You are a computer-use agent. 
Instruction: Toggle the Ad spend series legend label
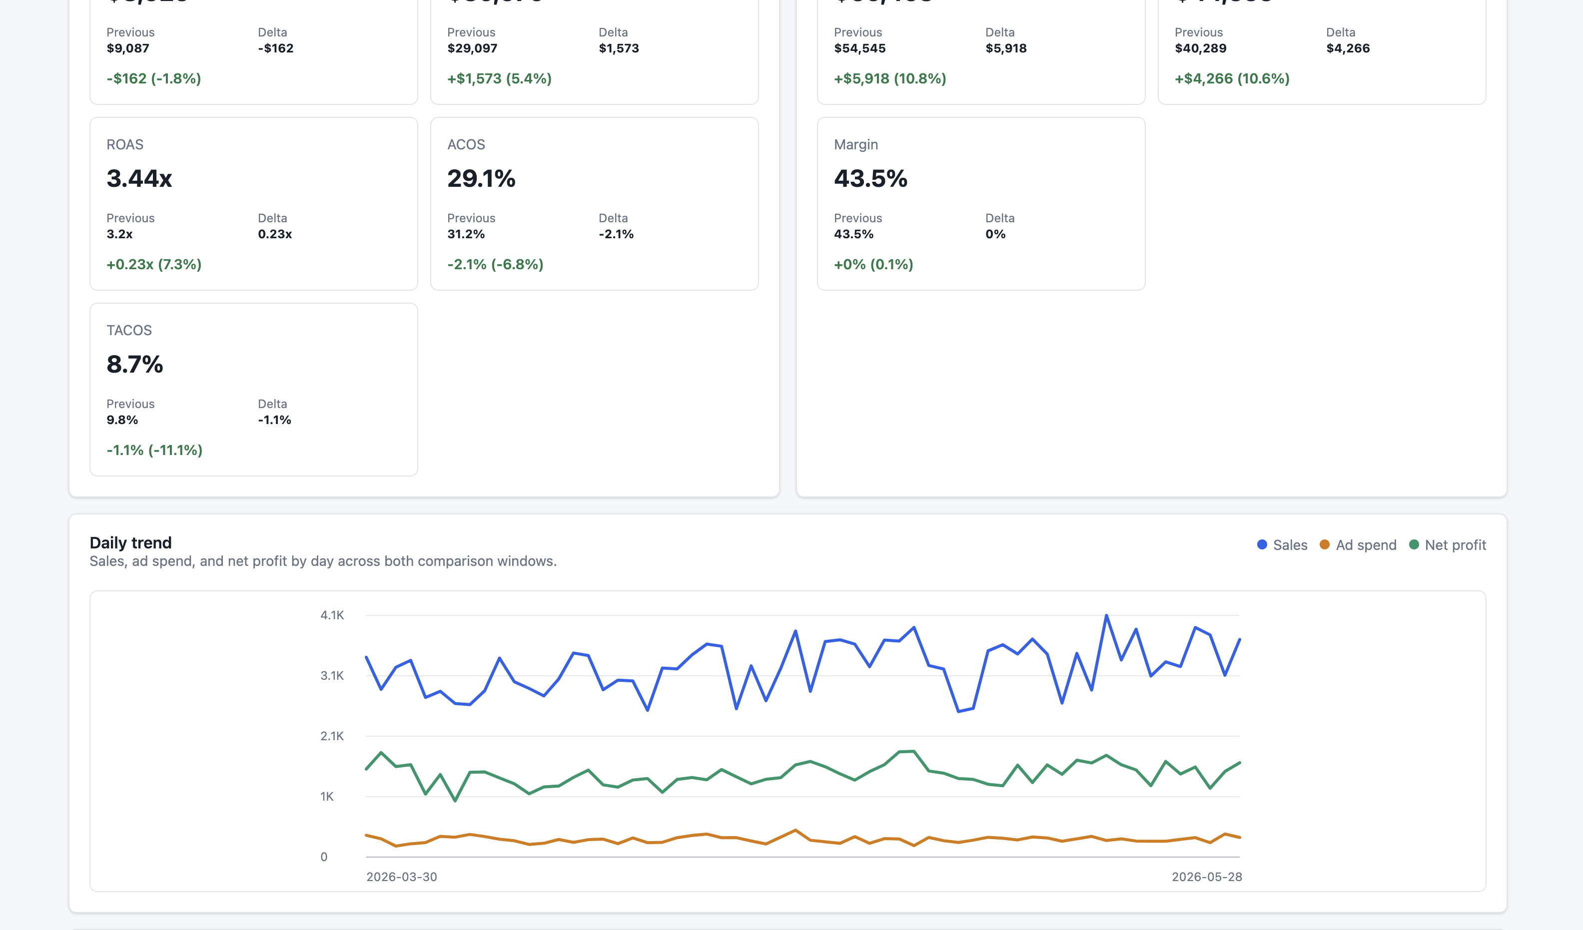coord(1366,545)
